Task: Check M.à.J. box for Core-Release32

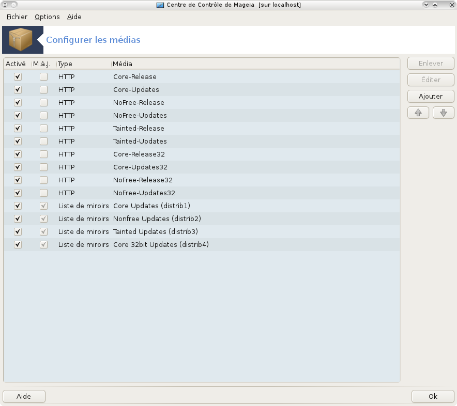Action: click(x=44, y=154)
